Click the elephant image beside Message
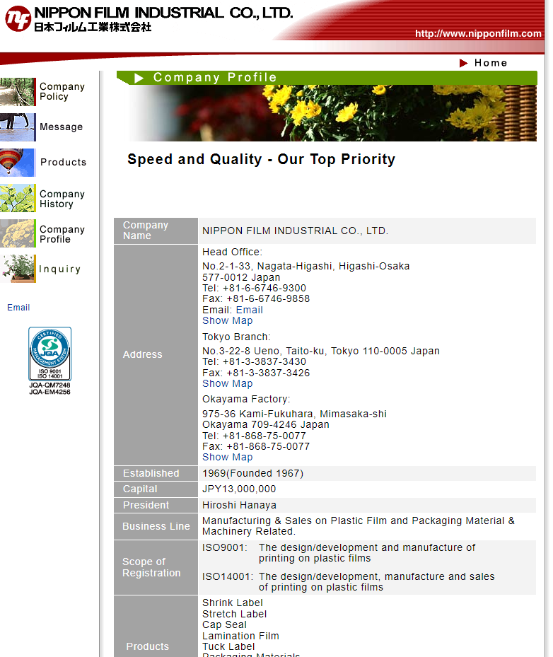The height and width of the screenshot is (657, 553). pyautogui.click(x=17, y=127)
